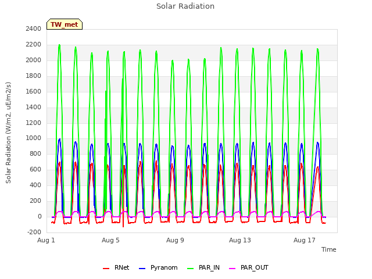Click the green PAR_IN legend color marker
The height and width of the screenshot is (279, 372).
[190, 269]
